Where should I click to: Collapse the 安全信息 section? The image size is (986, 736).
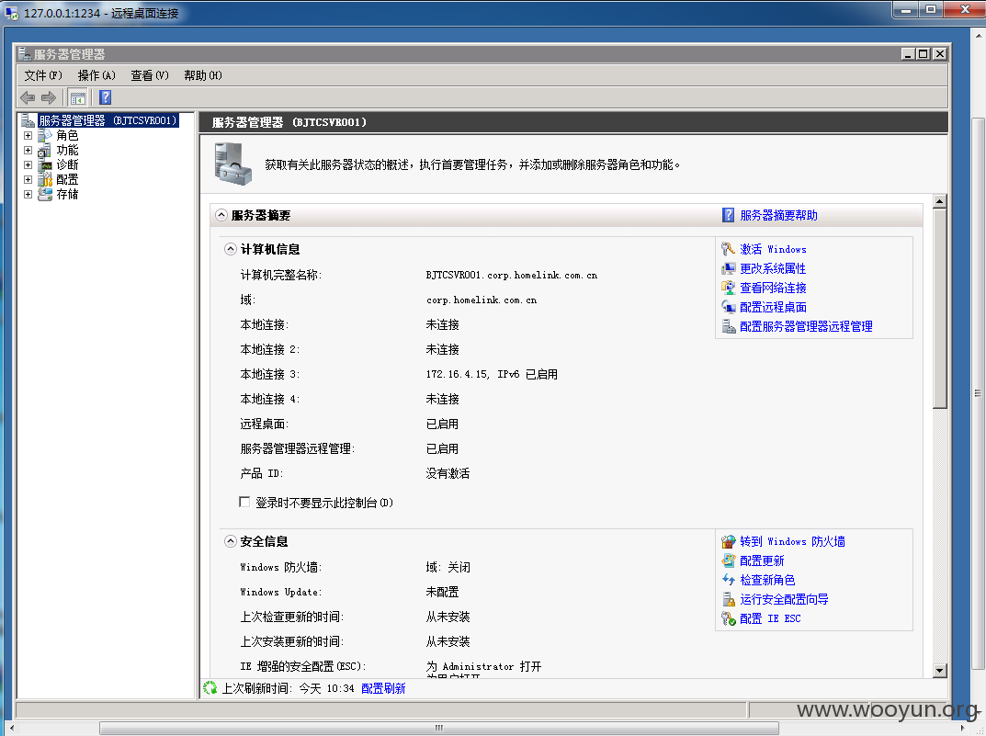click(231, 541)
